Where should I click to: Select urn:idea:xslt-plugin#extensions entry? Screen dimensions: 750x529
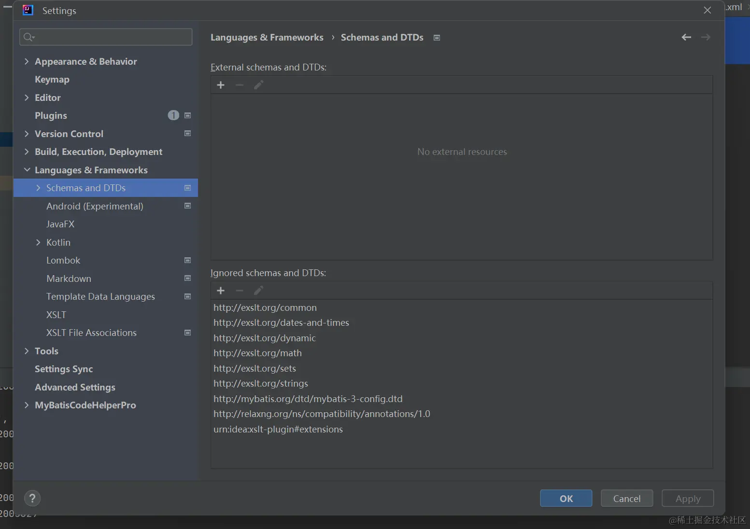click(x=462, y=429)
